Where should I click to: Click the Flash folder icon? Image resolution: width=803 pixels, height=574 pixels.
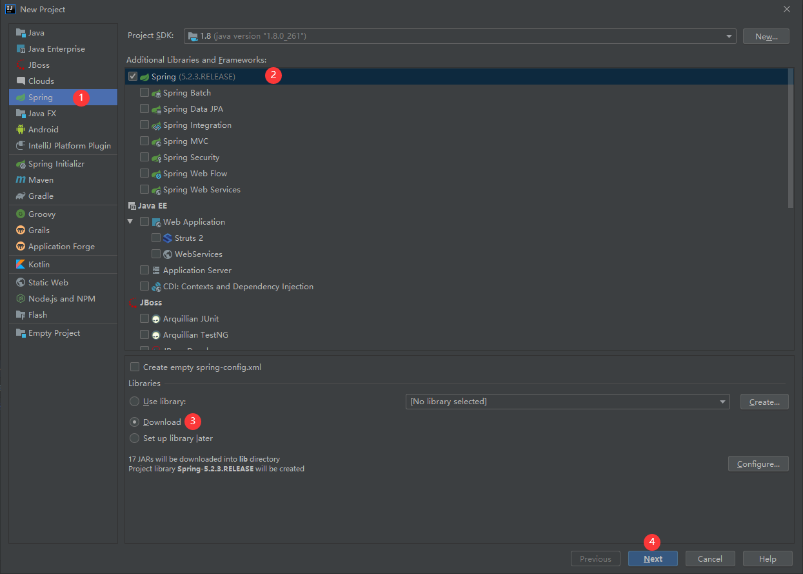point(21,314)
